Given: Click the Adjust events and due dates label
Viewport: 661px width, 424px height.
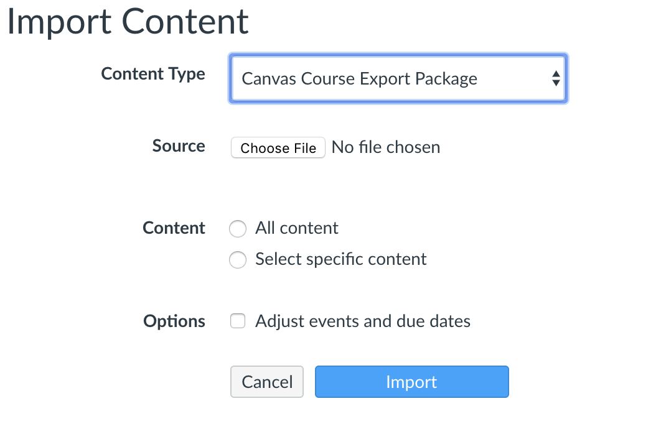Looking at the screenshot, I should pyautogui.click(x=362, y=321).
